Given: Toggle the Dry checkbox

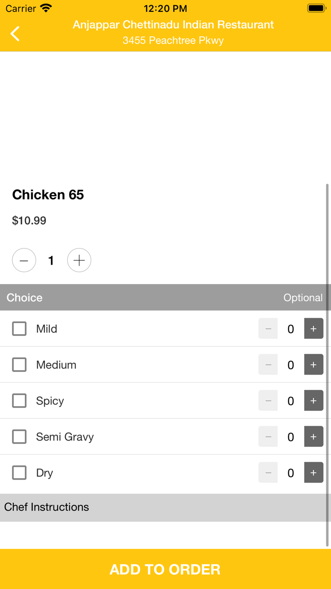Looking at the screenshot, I should pos(19,473).
